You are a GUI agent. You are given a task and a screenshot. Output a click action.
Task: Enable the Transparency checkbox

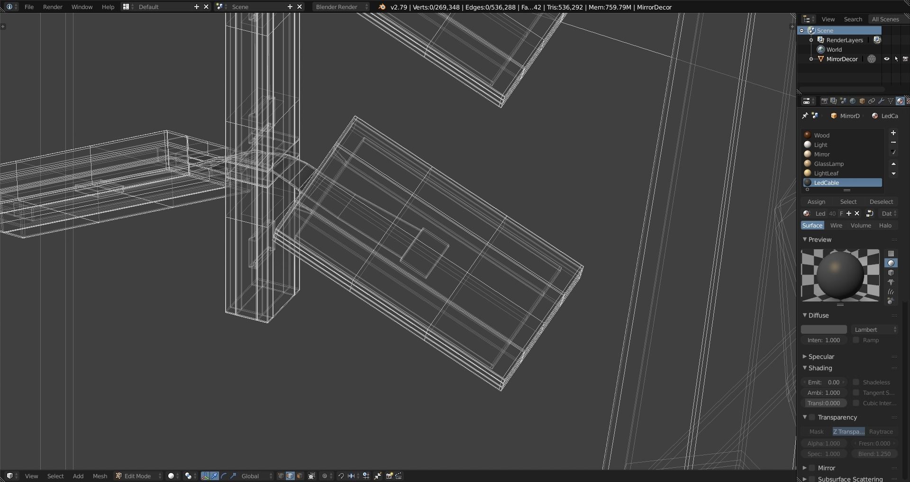coord(812,417)
